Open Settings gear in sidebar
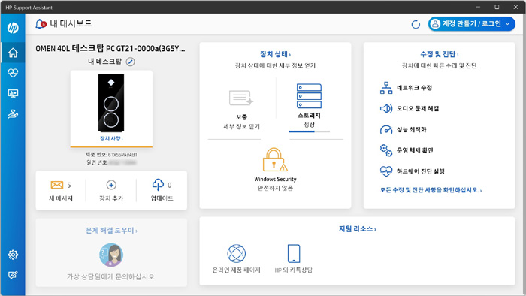The image size is (526, 296). 13,255
